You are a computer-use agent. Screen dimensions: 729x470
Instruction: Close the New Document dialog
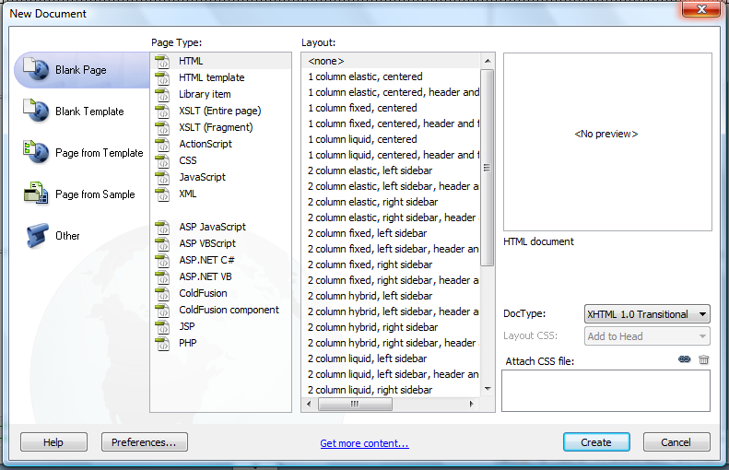[701, 9]
